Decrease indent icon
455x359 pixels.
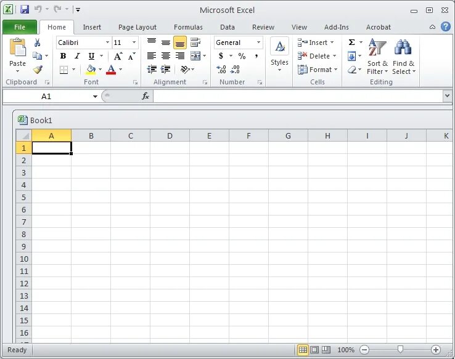(152, 69)
